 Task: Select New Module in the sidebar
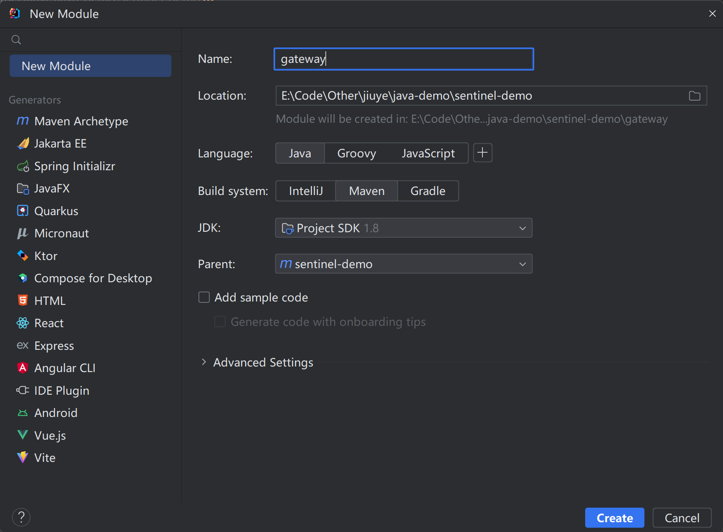click(x=90, y=66)
